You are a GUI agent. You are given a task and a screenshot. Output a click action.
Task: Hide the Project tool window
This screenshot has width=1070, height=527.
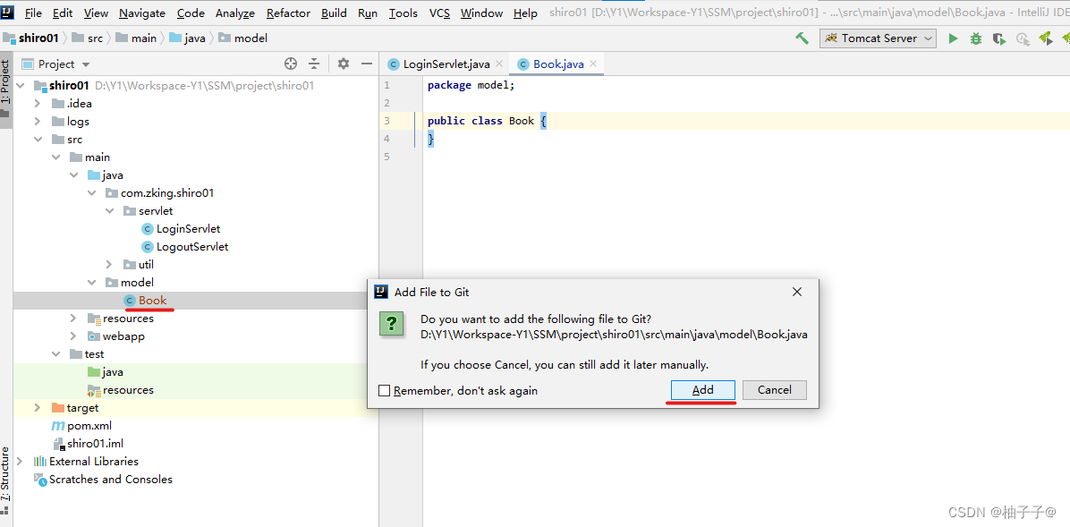click(367, 64)
